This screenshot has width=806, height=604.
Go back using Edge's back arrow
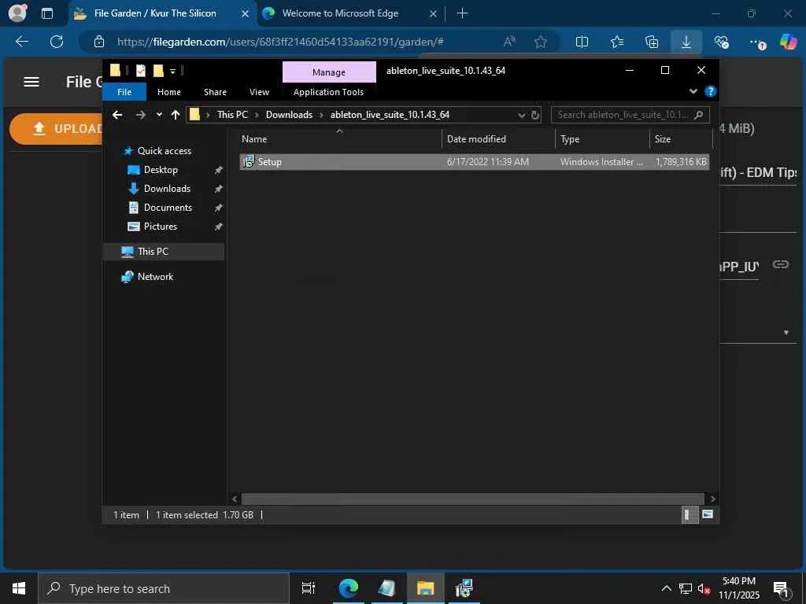[22, 42]
